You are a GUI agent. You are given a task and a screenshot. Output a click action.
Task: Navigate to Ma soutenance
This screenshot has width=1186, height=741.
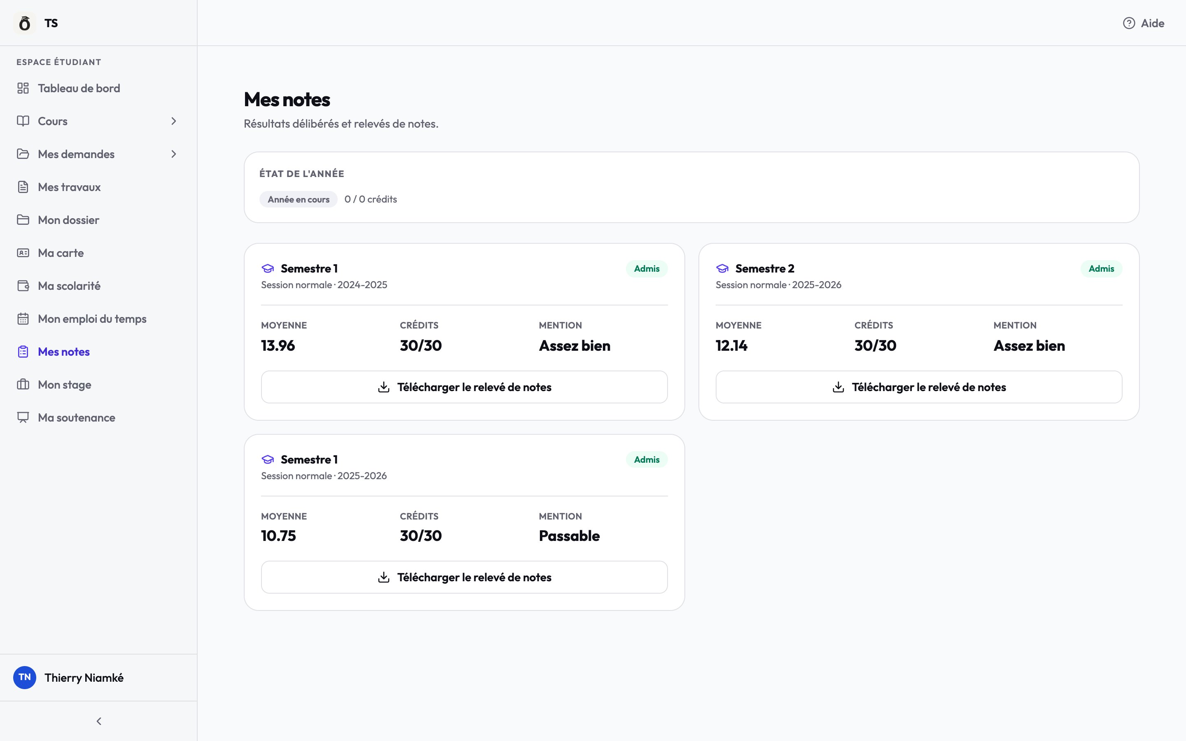click(x=98, y=417)
